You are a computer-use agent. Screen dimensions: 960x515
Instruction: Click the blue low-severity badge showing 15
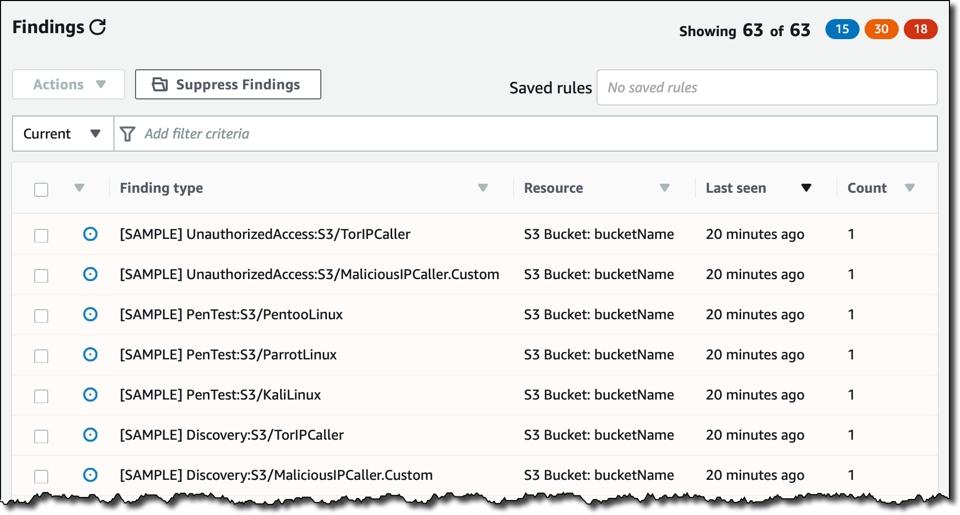(x=842, y=29)
